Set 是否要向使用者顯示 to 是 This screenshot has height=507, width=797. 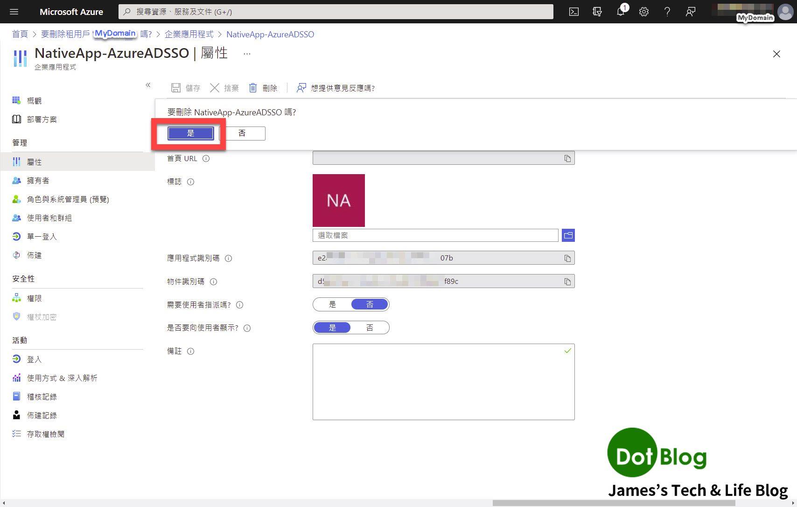click(332, 328)
